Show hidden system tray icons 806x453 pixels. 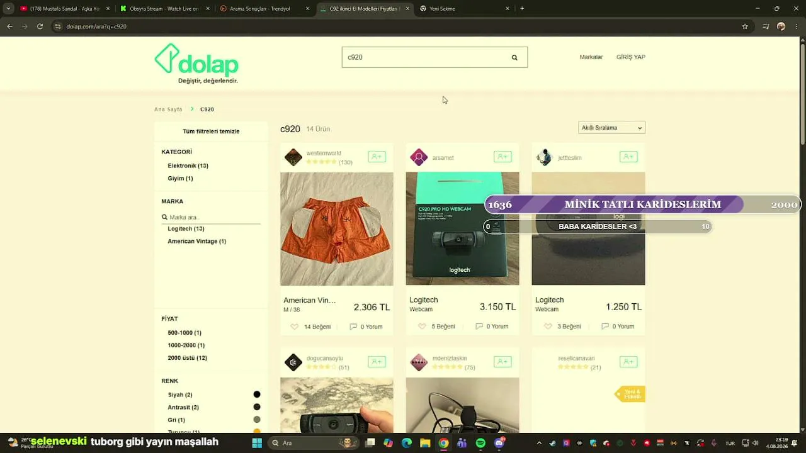click(x=538, y=443)
